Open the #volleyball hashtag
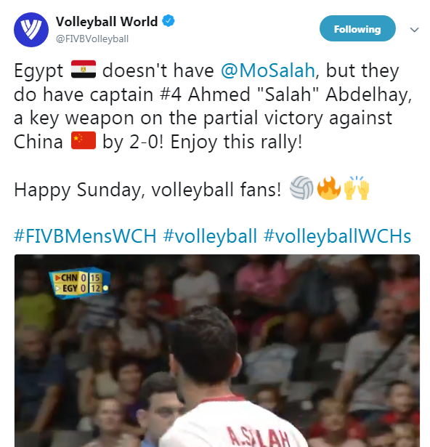Image resolution: width=430 pixels, height=447 pixels. tap(210, 236)
